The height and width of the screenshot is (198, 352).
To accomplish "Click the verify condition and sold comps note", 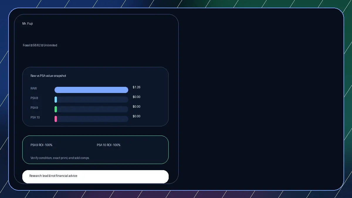I will (60, 158).
